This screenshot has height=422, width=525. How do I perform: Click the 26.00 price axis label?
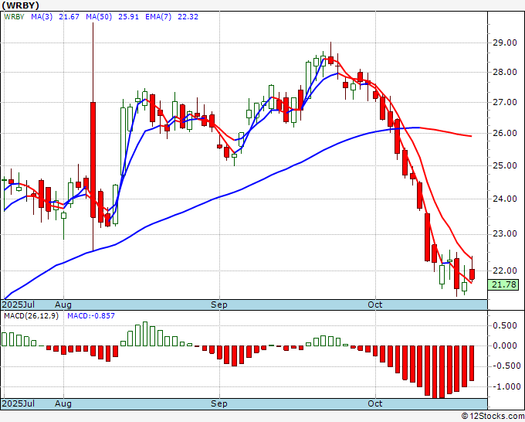(505, 133)
